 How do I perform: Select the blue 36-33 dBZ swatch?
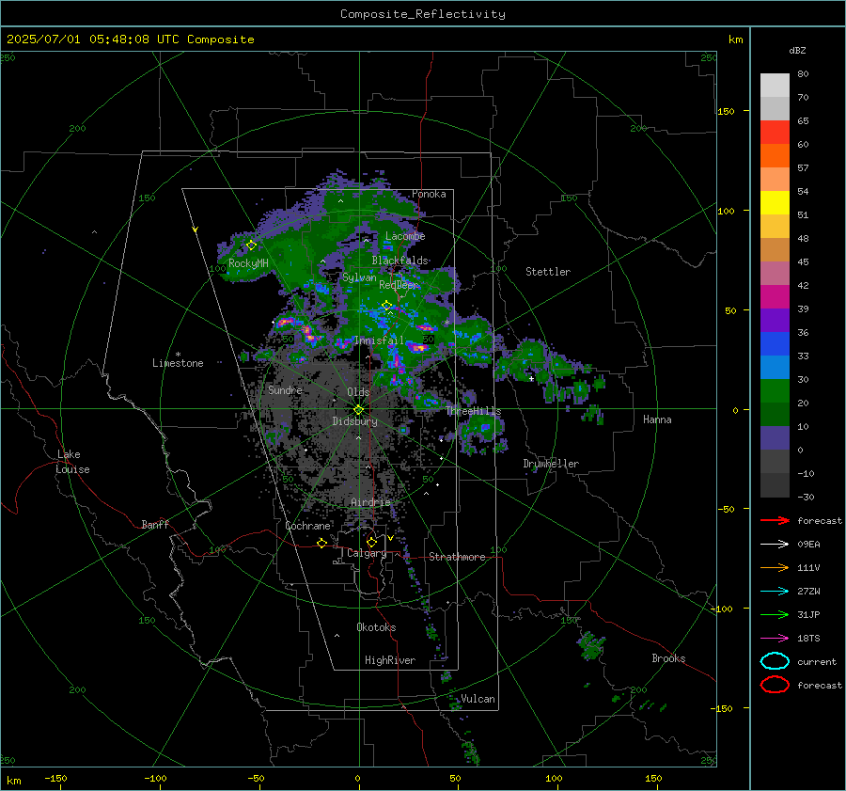coord(775,344)
